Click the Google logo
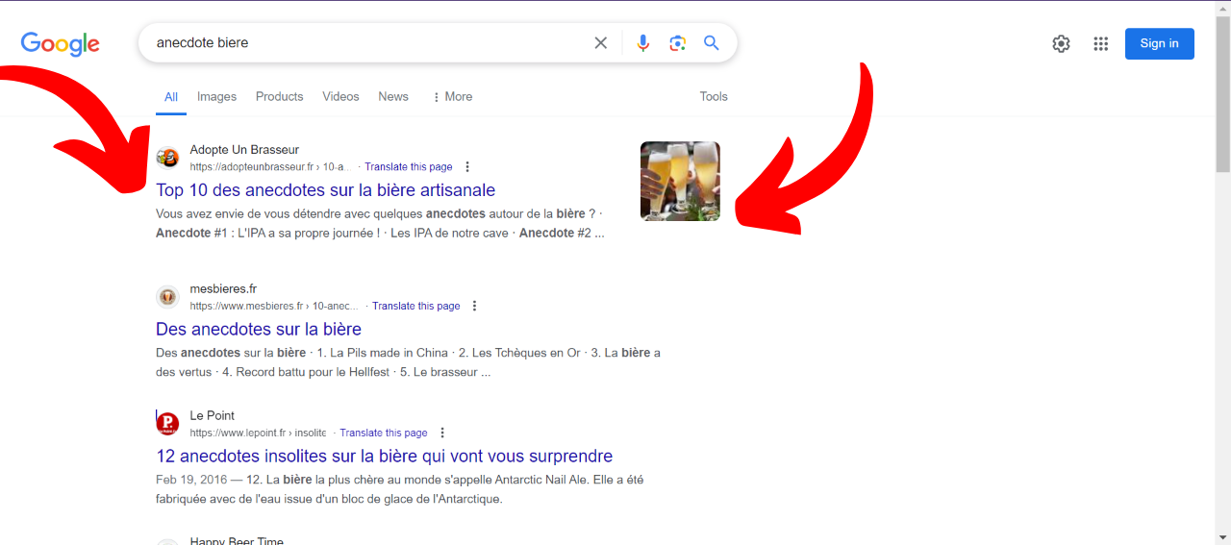The width and height of the screenshot is (1231, 545). click(x=60, y=43)
